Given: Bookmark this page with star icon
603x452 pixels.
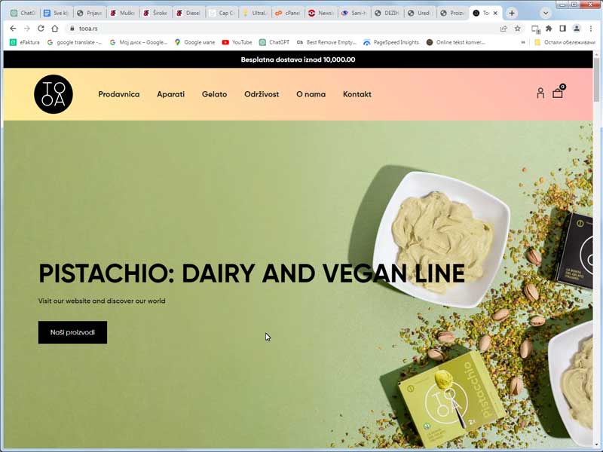Looking at the screenshot, I should click(518, 29).
